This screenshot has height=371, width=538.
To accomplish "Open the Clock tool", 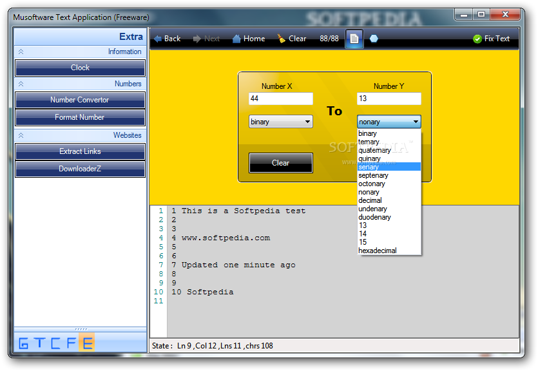I will point(80,68).
